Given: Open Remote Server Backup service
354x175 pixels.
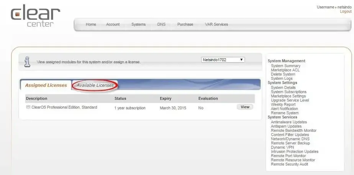Looking at the screenshot, I should tap(290, 143).
